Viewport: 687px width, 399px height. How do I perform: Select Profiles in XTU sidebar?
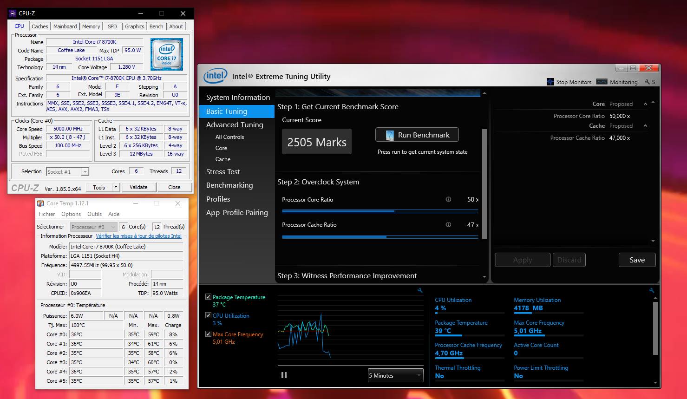point(218,199)
